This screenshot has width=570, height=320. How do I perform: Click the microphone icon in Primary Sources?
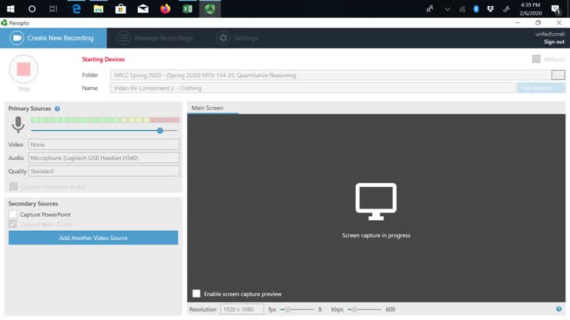pyautogui.click(x=18, y=125)
